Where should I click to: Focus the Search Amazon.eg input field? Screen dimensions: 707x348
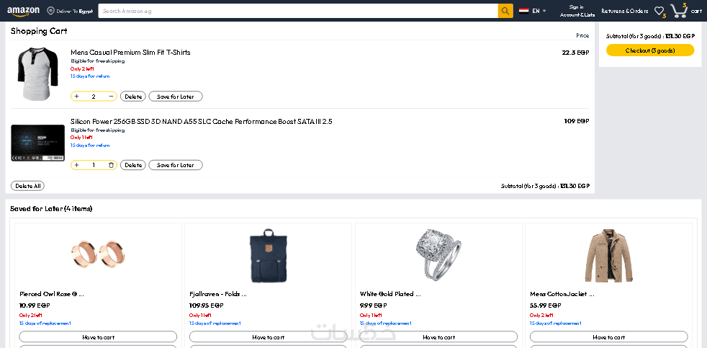[x=298, y=12]
